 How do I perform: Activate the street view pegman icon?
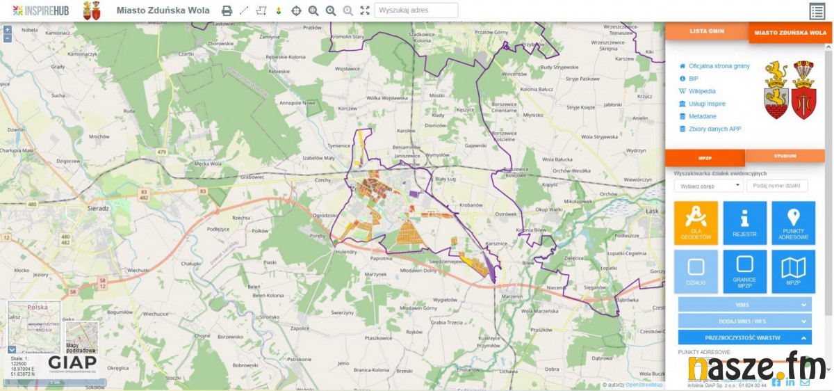click(279, 10)
